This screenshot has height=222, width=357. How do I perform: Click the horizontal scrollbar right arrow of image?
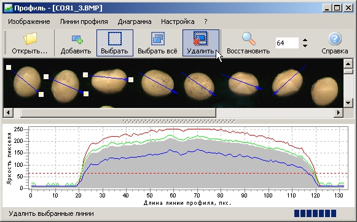point(339,112)
